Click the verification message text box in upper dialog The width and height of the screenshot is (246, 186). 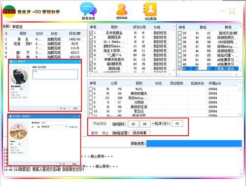(x=55, y=74)
